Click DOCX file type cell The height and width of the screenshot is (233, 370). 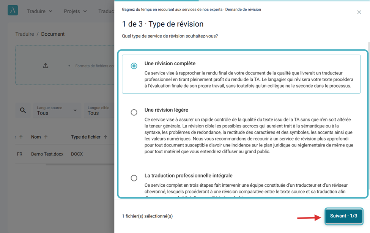(x=77, y=154)
